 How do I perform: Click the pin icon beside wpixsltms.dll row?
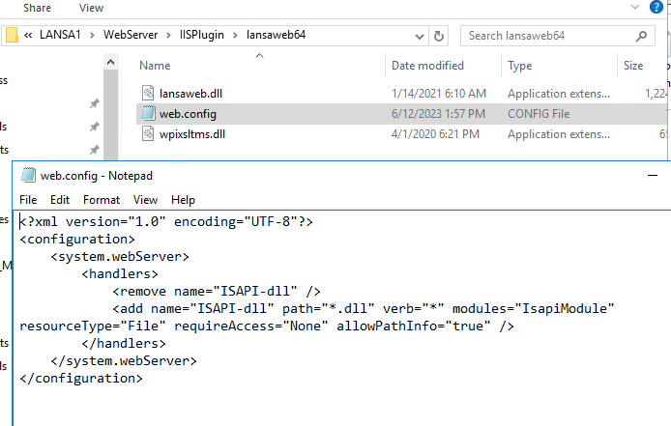tap(95, 150)
